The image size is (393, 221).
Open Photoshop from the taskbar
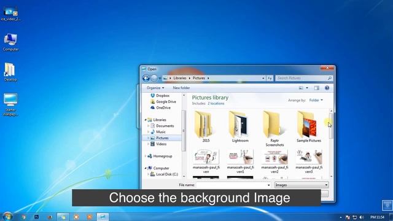pos(36,217)
